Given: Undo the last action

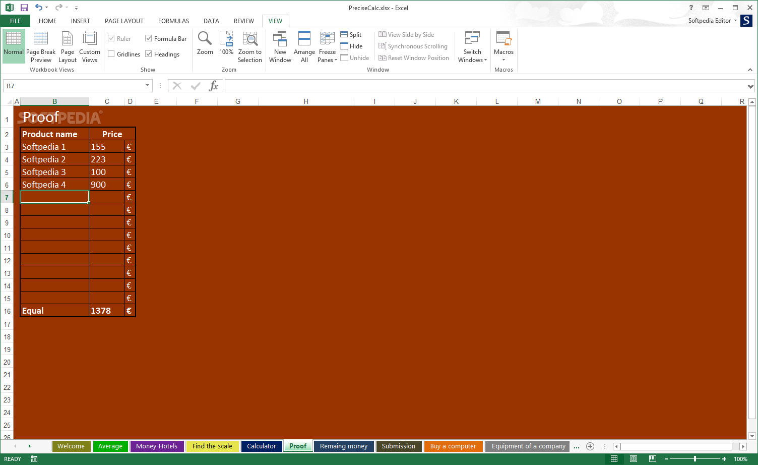Looking at the screenshot, I should coord(39,8).
